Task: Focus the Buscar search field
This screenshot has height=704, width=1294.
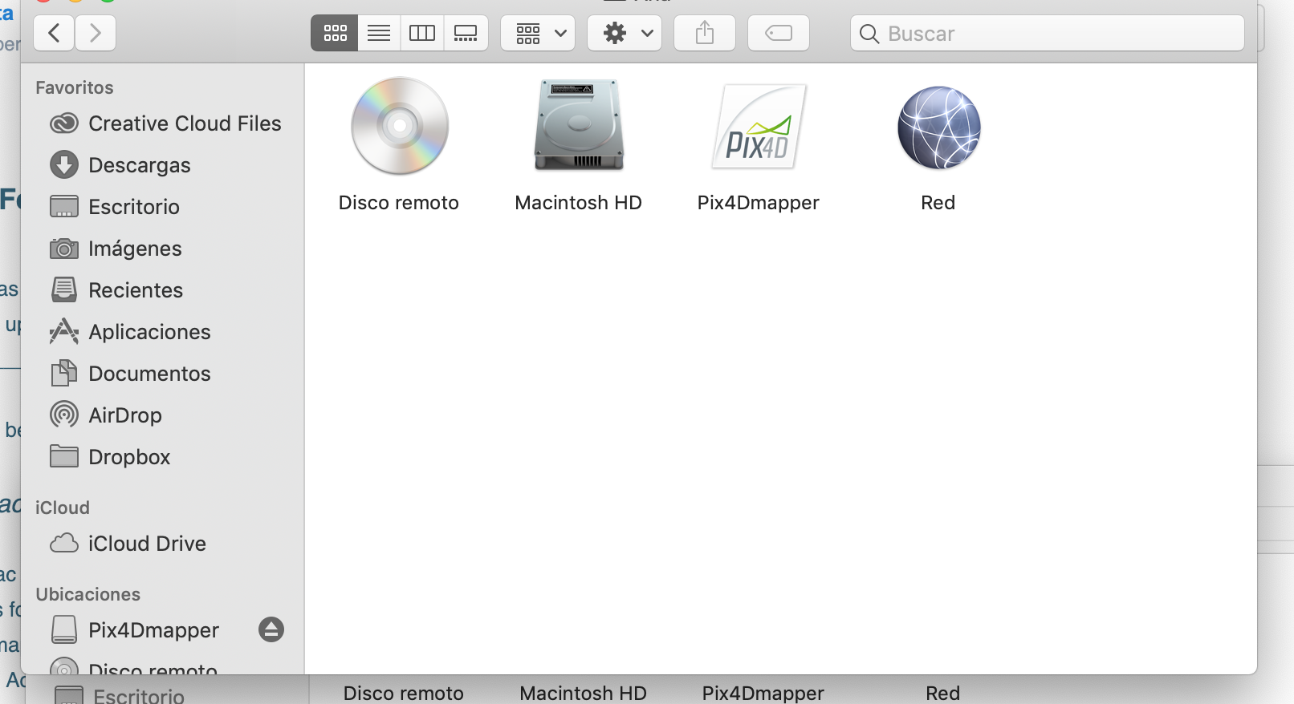Action: (1048, 33)
